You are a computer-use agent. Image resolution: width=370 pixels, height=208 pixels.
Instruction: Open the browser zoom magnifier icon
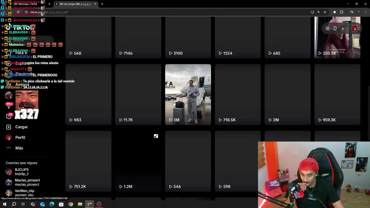pos(319,12)
